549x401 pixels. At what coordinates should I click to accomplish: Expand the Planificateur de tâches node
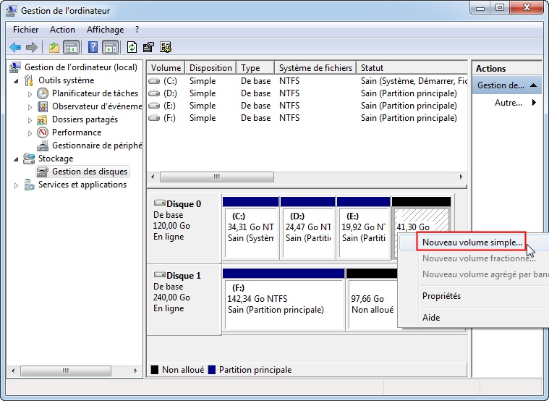[30, 94]
